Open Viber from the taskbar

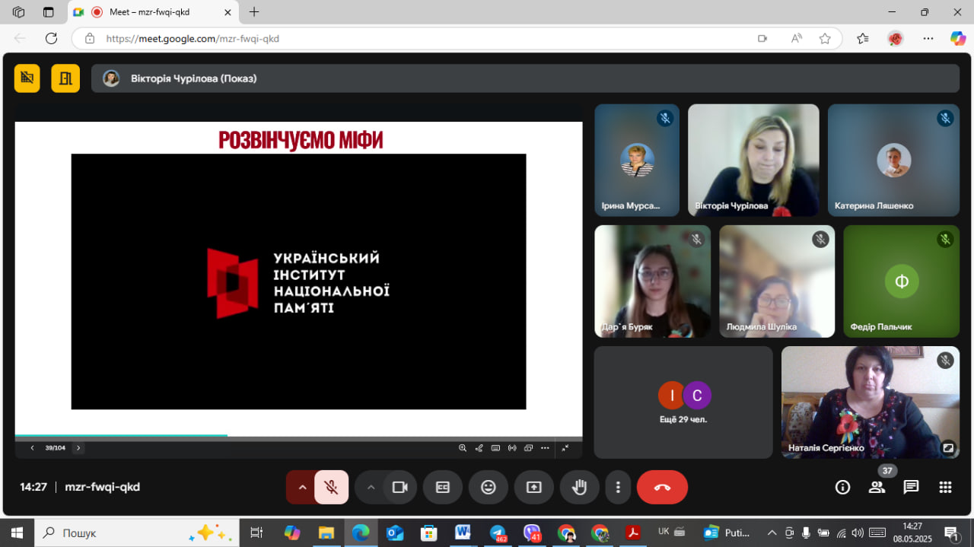tap(533, 533)
